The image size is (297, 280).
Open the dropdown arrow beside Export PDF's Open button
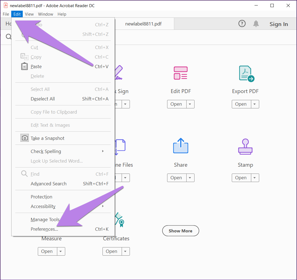coord(254,104)
